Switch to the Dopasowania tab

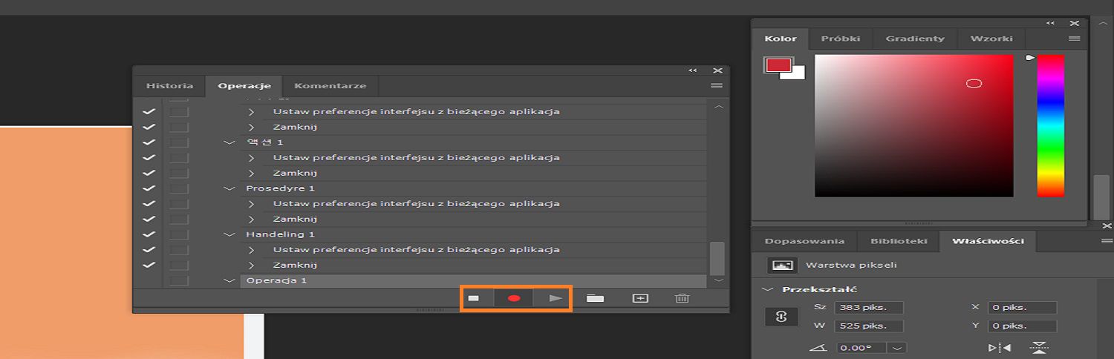point(804,241)
